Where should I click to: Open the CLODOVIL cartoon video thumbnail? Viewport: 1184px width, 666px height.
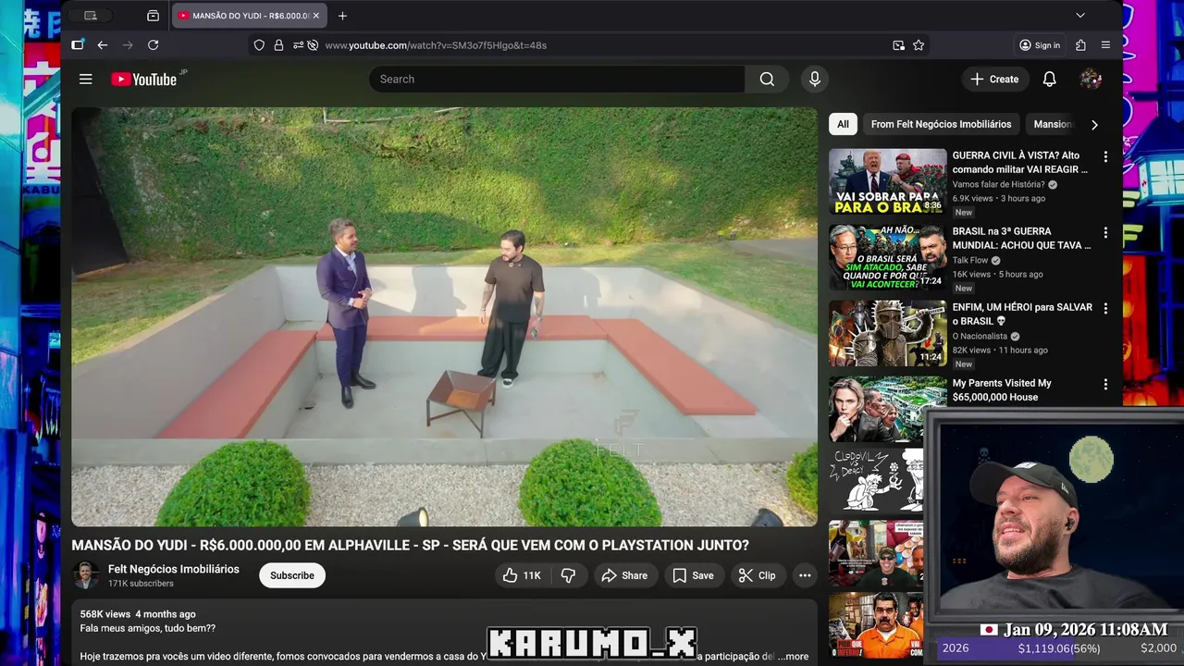tap(876, 481)
